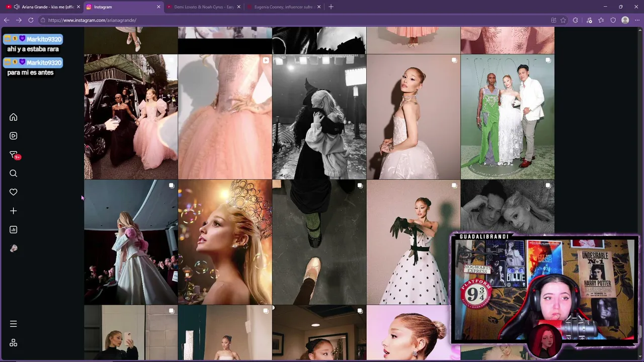Image resolution: width=644 pixels, height=362 pixels.
Task: Open post showing shoes on dark floor
Action: [x=319, y=242]
